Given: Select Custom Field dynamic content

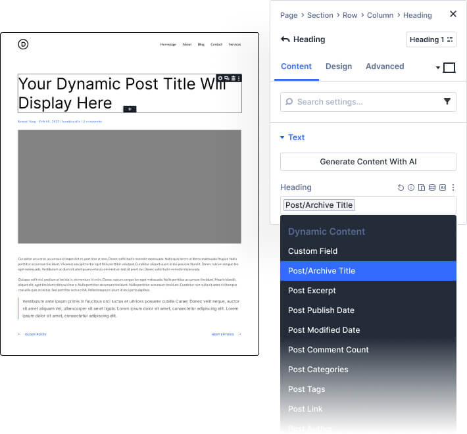Looking at the screenshot, I should 368,251.
